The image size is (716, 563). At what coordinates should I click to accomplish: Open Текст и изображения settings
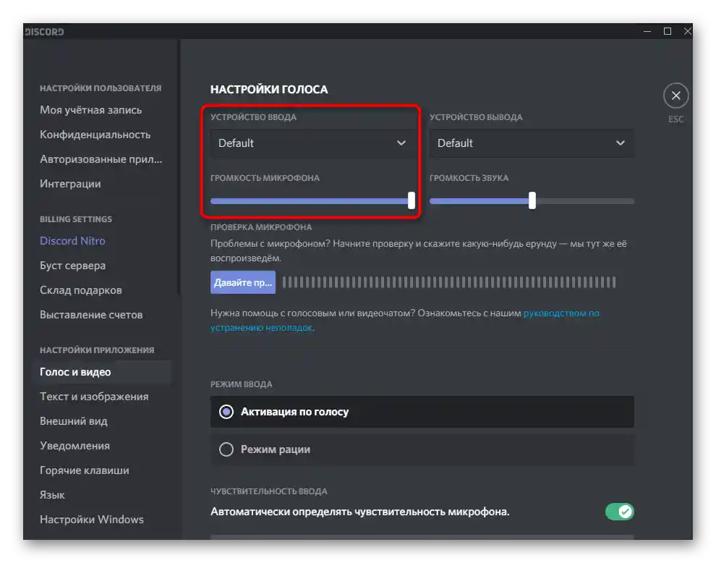click(x=94, y=397)
